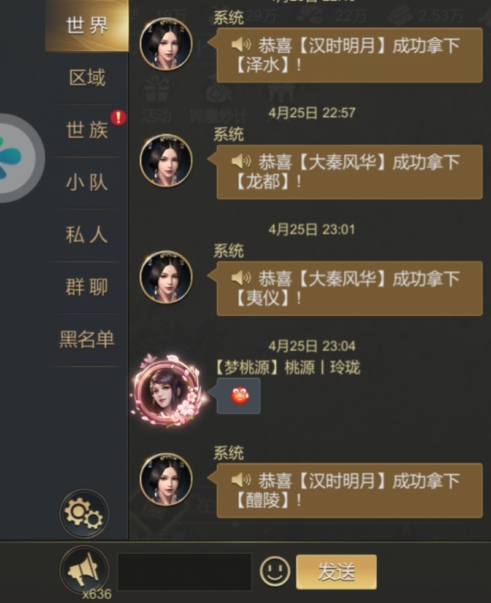Select the 群聊 tab
Screen dimensions: 491x603
87,287
